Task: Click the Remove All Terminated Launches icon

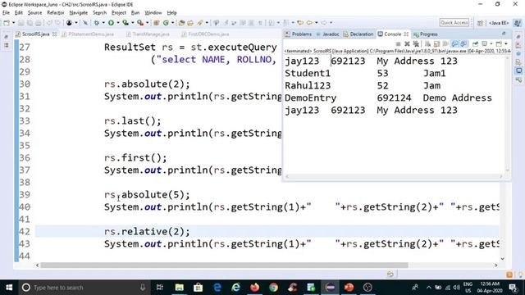Action: pos(416,43)
